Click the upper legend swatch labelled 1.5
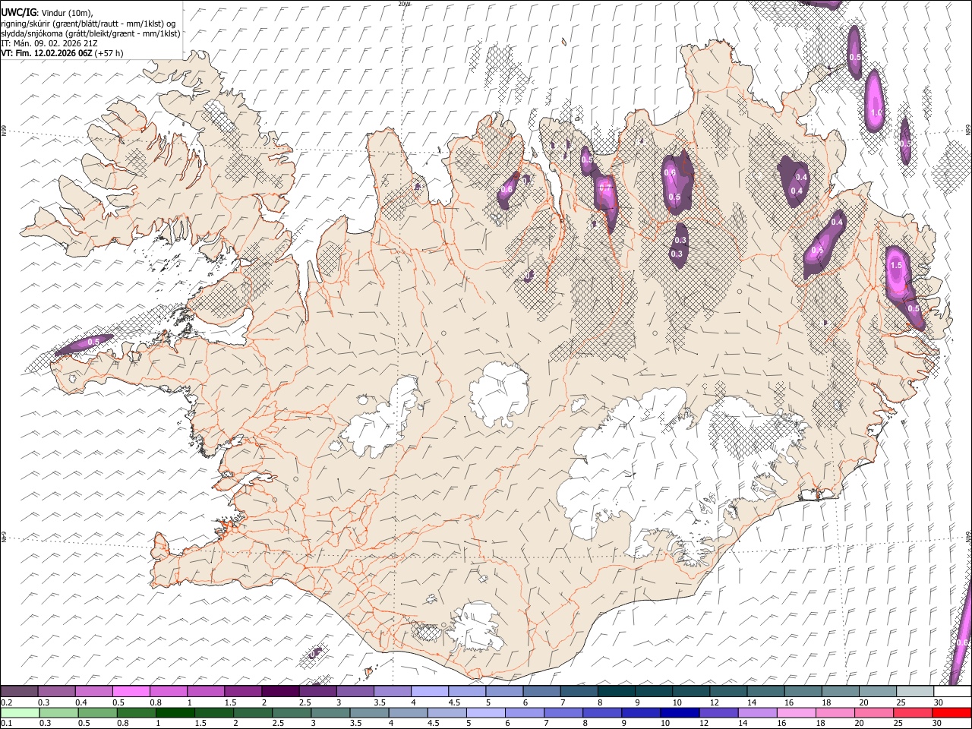The image size is (972, 729). pyautogui.click(x=242, y=691)
